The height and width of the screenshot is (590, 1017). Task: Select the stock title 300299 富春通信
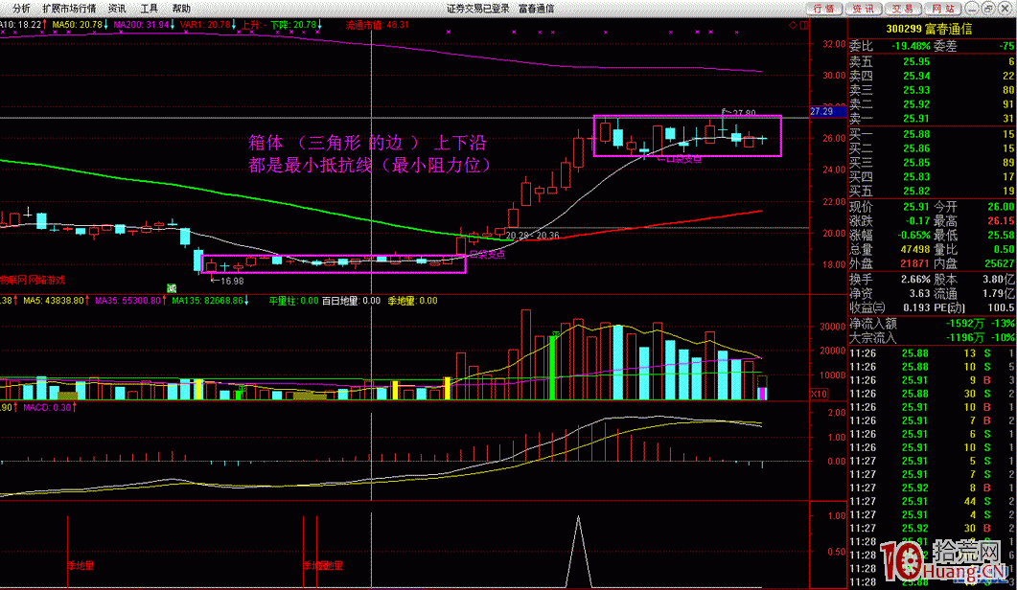(929, 29)
